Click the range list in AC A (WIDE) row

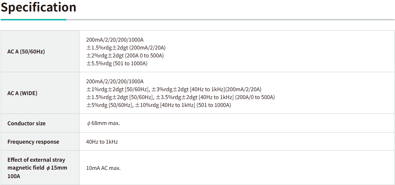click(115, 81)
